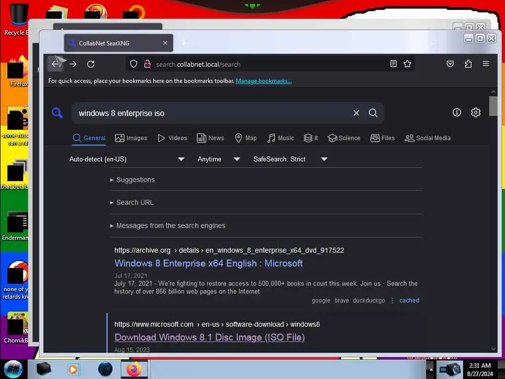The image size is (505, 379).
Task: Go back to the previous page
Action: (x=55, y=64)
